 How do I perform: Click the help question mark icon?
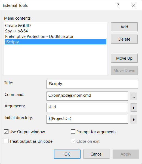(x=118, y=5)
